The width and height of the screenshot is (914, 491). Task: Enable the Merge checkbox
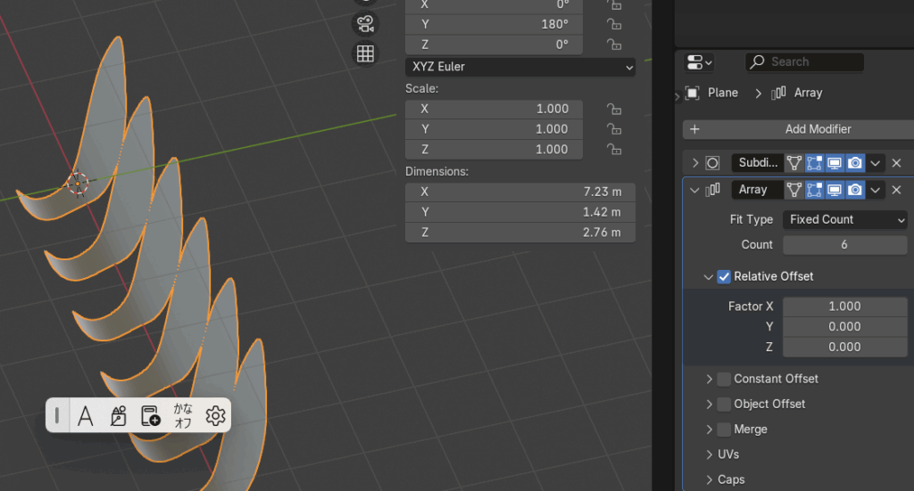[724, 430]
